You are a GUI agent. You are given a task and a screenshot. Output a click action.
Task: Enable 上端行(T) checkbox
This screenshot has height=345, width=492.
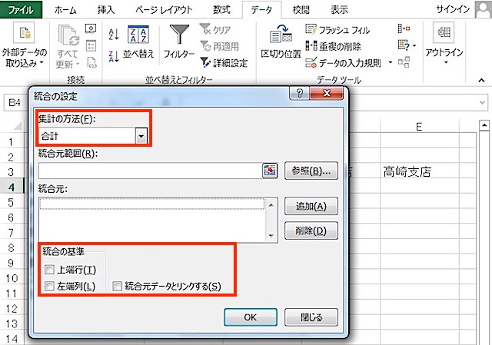point(49,270)
